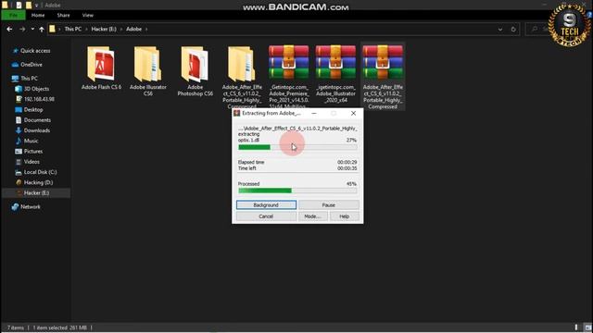The height and width of the screenshot is (333, 593).
Task: Switch to the Share ribbon tab
Action: tap(63, 15)
